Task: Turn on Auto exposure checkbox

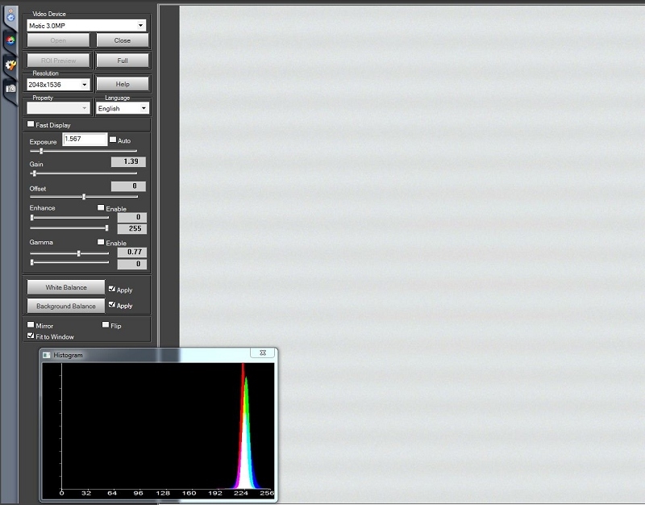Action: click(113, 140)
